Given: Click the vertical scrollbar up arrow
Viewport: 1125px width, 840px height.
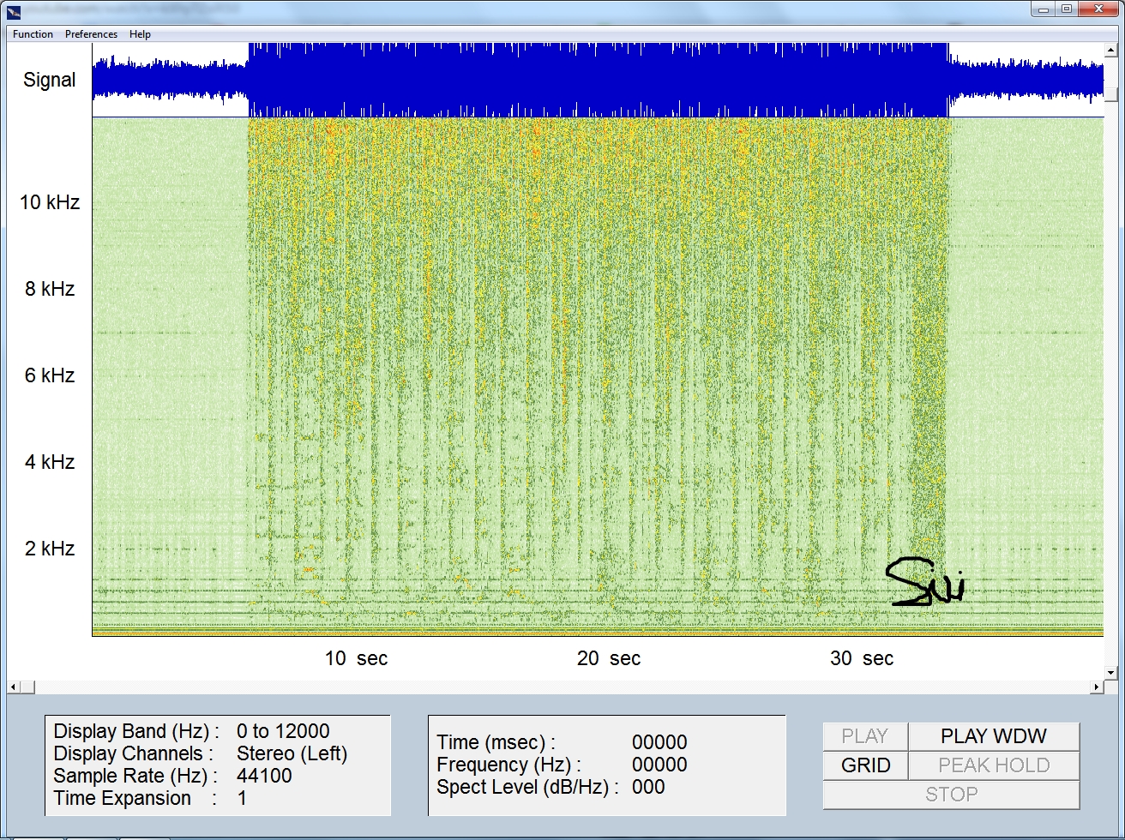Looking at the screenshot, I should tap(1110, 48).
